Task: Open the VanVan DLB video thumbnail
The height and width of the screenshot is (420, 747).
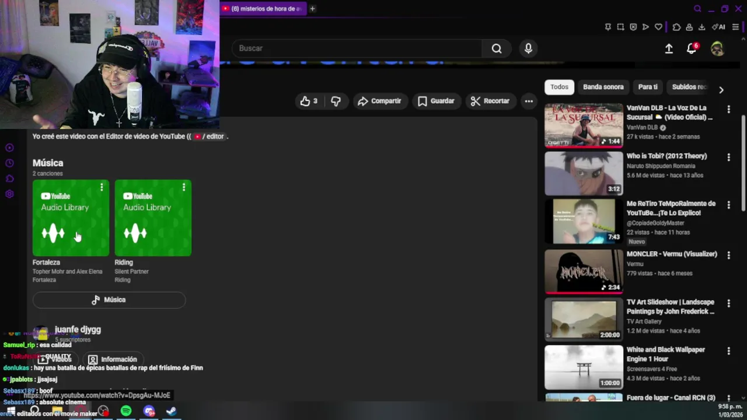Action: coord(584,125)
